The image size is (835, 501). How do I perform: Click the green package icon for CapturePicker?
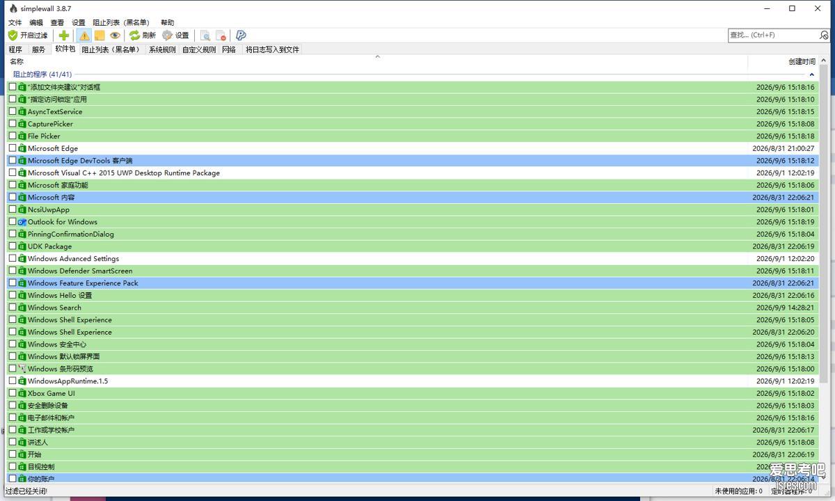[22, 124]
